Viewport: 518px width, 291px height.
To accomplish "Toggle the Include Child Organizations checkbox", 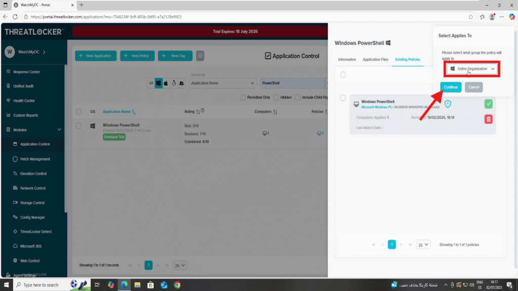I will point(298,98).
